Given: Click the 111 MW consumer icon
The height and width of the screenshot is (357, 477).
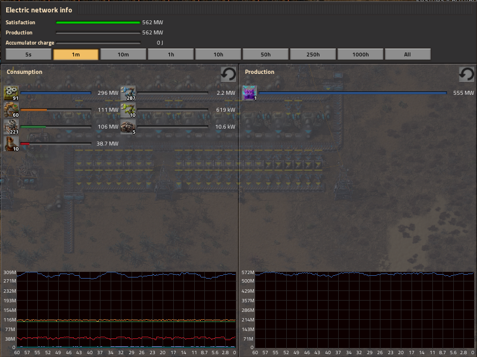Looking at the screenshot, I should pyautogui.click(x=11, y=110).
